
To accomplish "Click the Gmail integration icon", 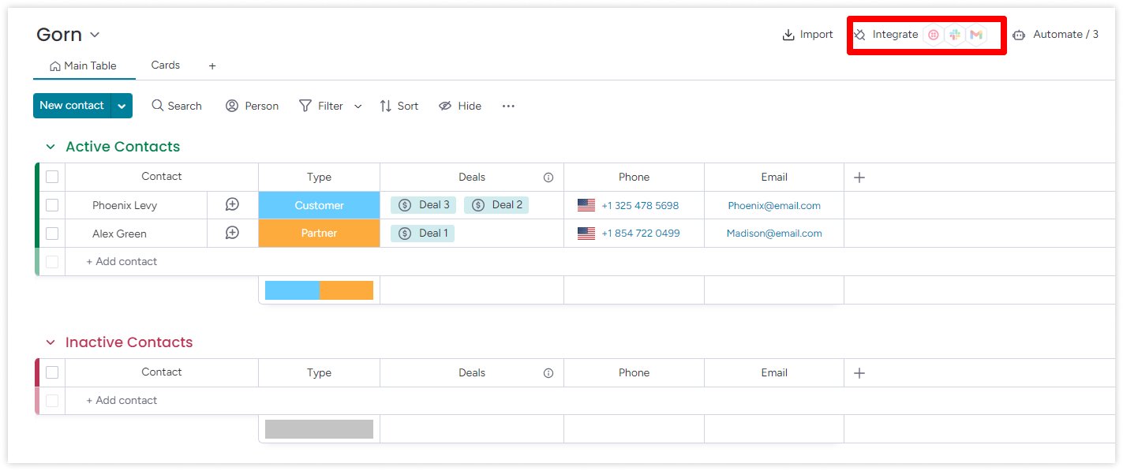I will coord(976,35).
